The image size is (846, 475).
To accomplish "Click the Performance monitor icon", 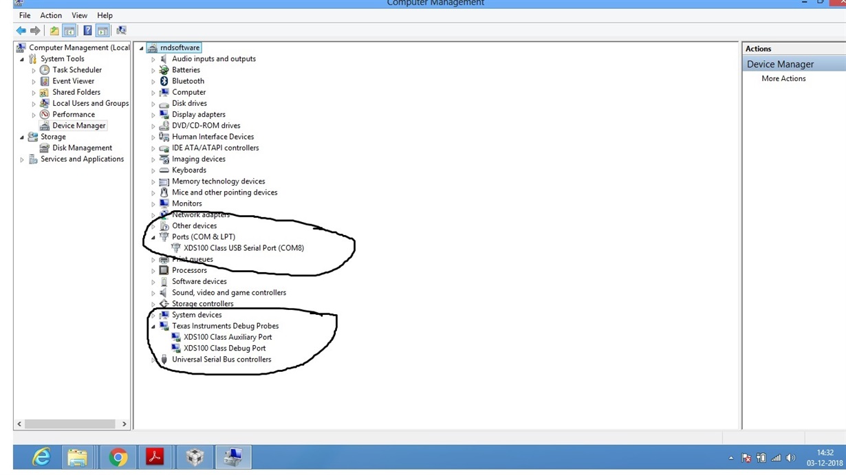I will (45, 115).
